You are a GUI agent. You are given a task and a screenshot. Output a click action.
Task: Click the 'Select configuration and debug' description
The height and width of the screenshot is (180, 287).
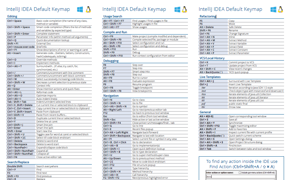[x=150, y=46]
